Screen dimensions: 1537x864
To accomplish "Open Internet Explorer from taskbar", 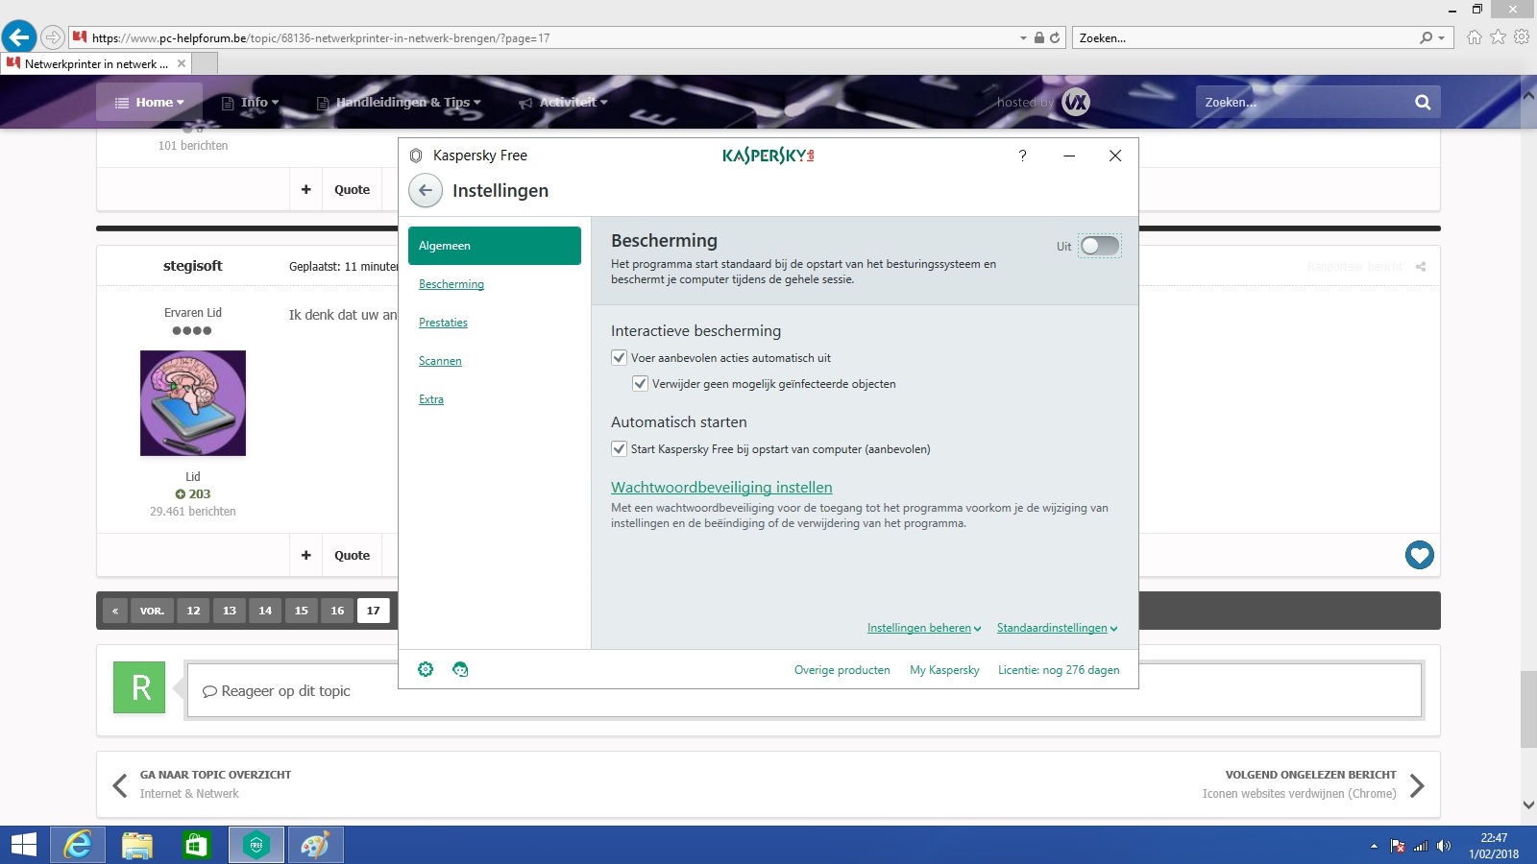I will [78, 845].
